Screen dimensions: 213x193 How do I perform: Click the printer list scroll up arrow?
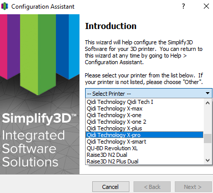click(x=207, y=103)
